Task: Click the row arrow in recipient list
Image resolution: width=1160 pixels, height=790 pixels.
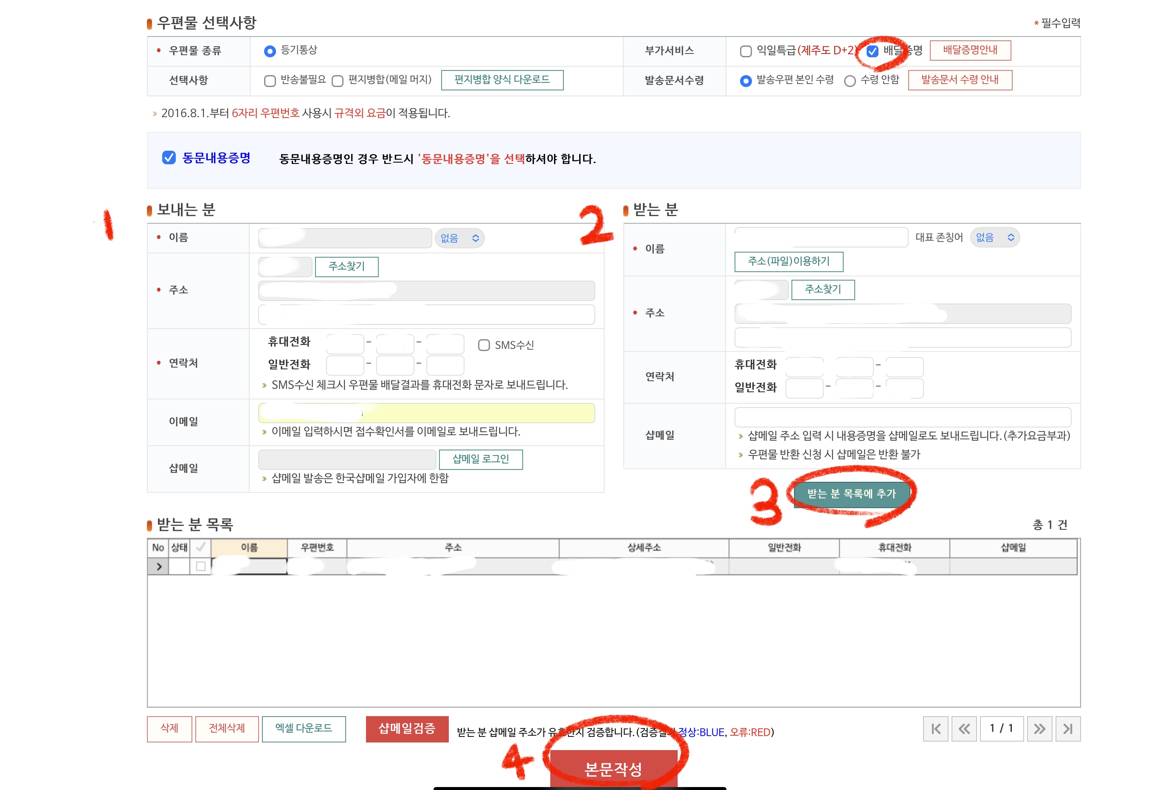Action: point(159,566)
